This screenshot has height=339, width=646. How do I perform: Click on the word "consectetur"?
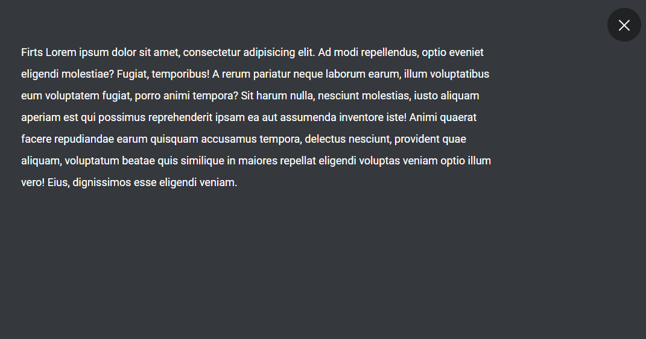[212, 52]
